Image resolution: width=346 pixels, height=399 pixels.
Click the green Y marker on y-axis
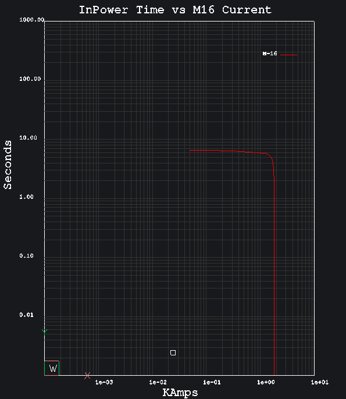click(x=45, y=332)
